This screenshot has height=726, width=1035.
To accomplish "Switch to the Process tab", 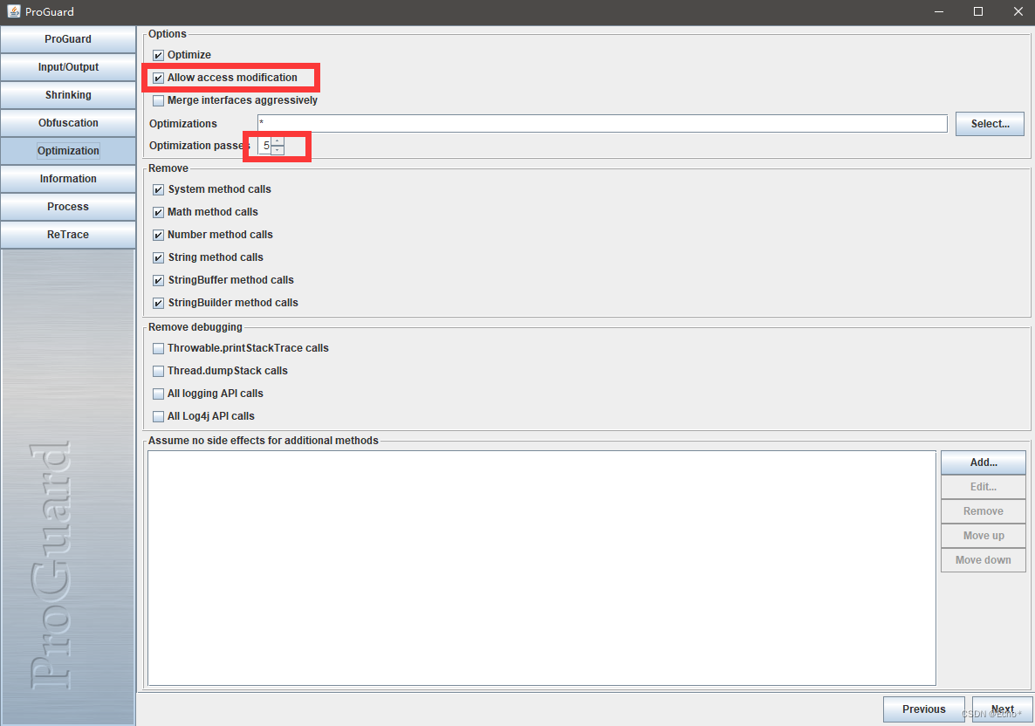I will point(68,207).
